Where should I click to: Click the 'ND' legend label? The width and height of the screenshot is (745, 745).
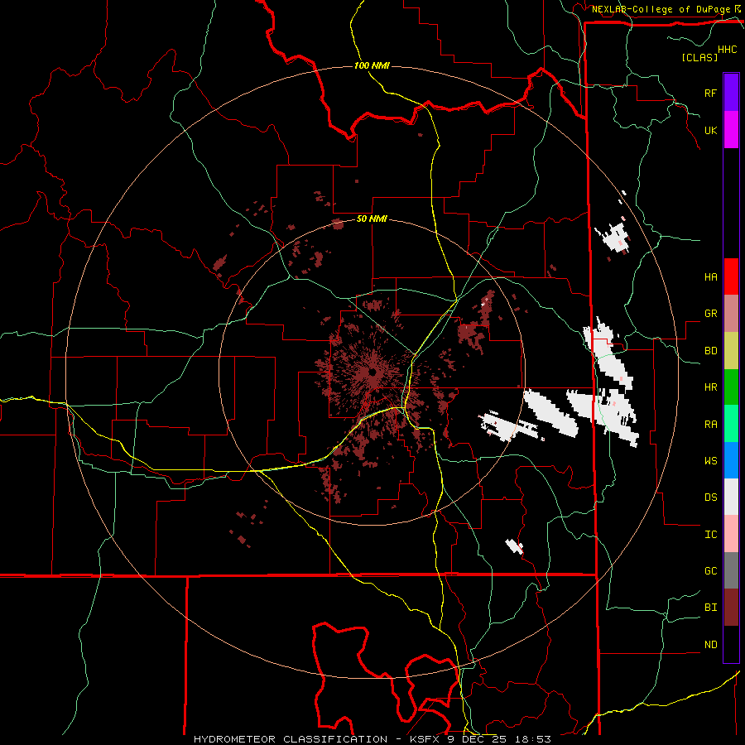point(710,644)
